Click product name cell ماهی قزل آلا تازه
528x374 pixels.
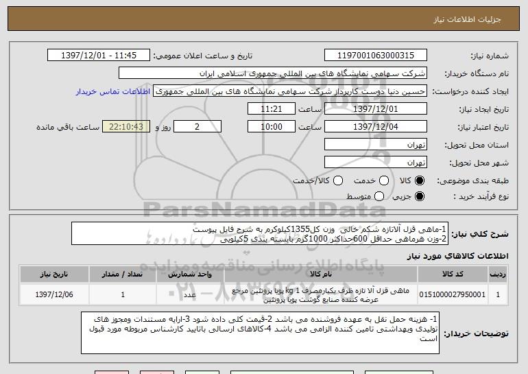click(321, 295)
